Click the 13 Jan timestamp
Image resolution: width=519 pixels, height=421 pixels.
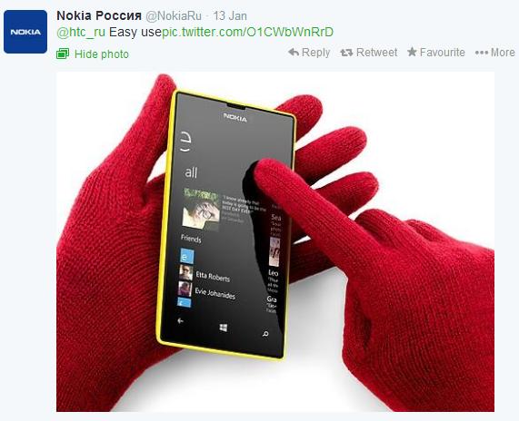(230, 15)
